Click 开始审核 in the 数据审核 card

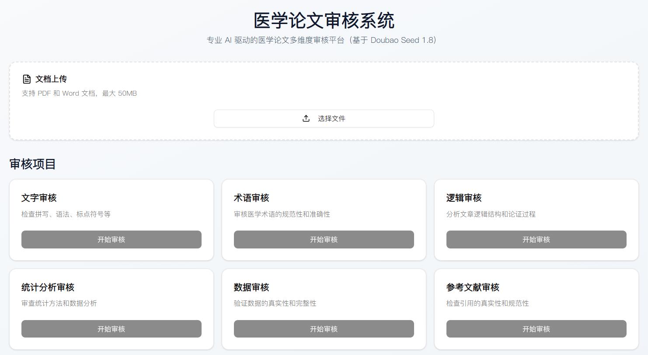[x=324, y=329]
